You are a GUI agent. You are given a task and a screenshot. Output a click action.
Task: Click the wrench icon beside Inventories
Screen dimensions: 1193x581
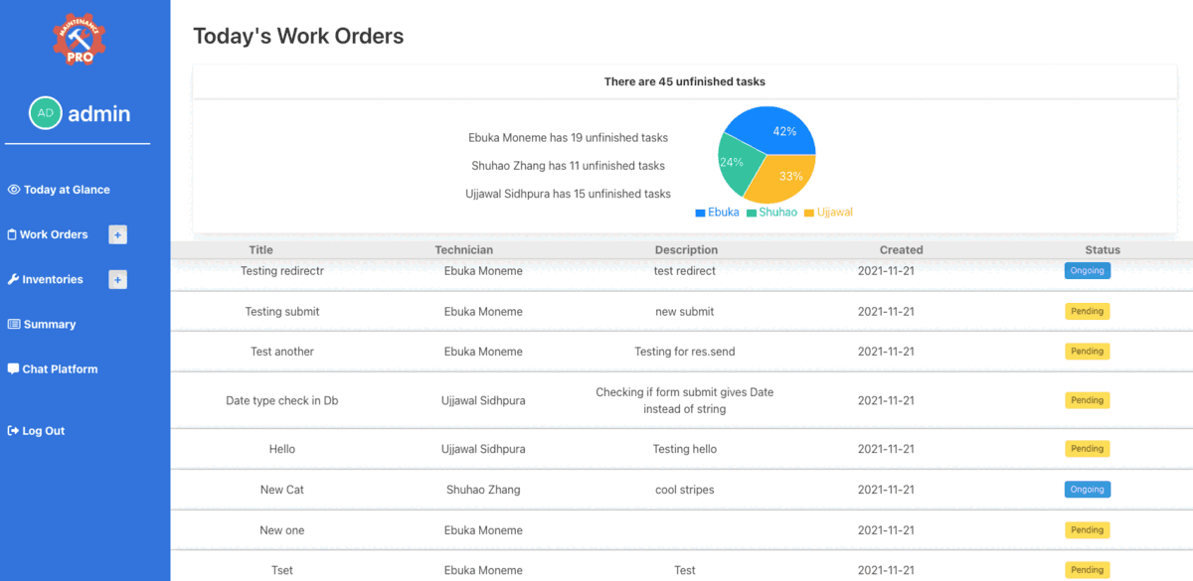click(13, 280)
